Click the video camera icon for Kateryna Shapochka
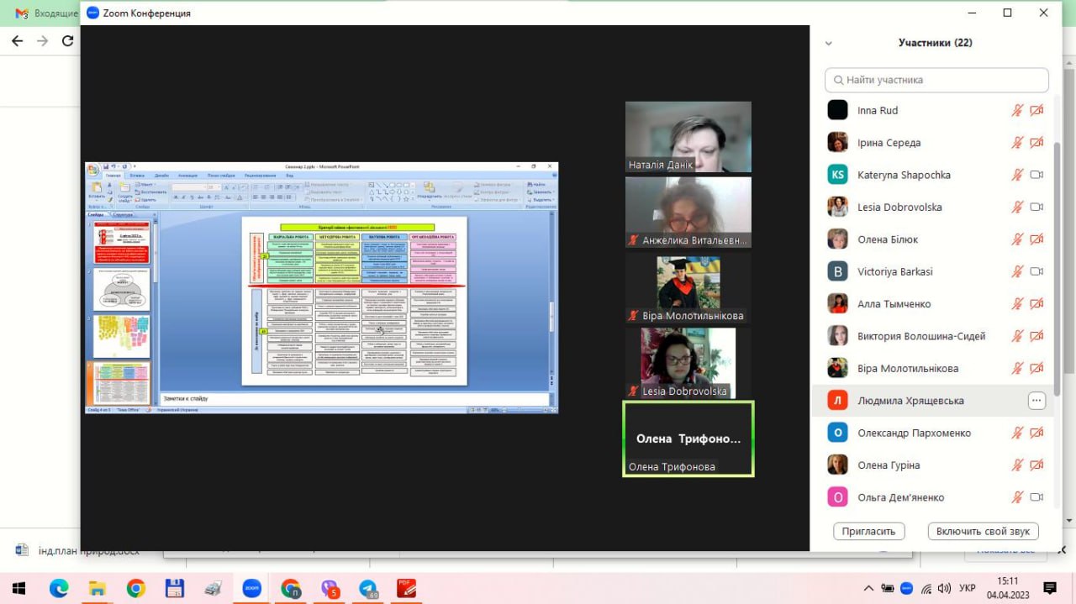Image resolution: width=1076 pixels, height=604 pixels. (1036, 175)
